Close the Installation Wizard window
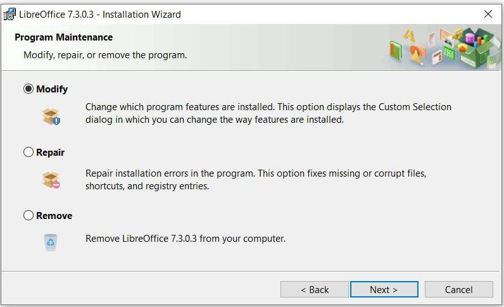Screen dimensions: 504x307 click(488, 14)
